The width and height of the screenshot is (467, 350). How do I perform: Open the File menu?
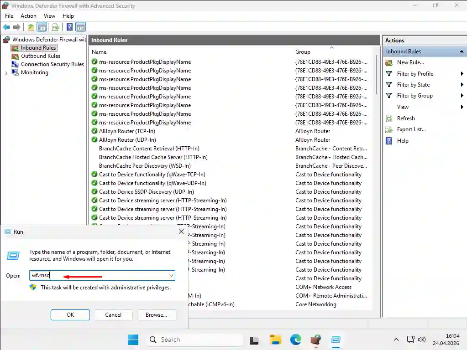(9, 16)
